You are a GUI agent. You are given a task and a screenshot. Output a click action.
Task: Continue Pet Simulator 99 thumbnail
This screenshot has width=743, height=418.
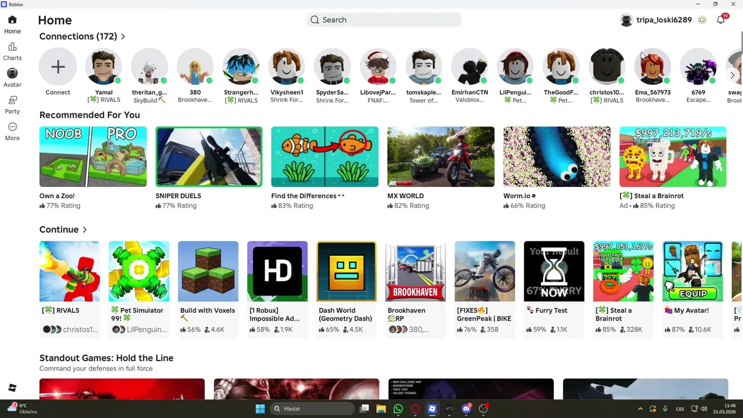[139, 271]
